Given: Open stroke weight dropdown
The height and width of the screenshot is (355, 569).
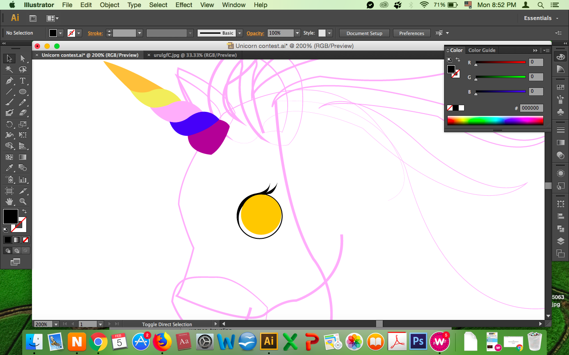Looking at the screenshot, I should tap(140, 33).
